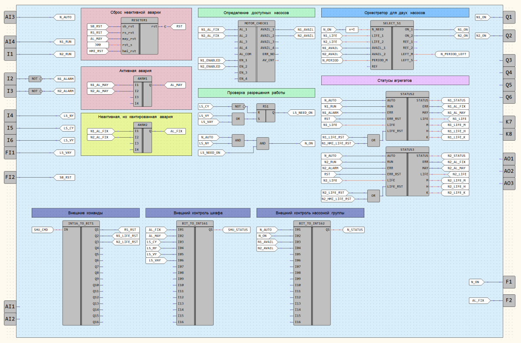Select the N_PERIOD_LEFT output variable
The height and width of the screenshot is (343, 521).
(x=452, y=54)
